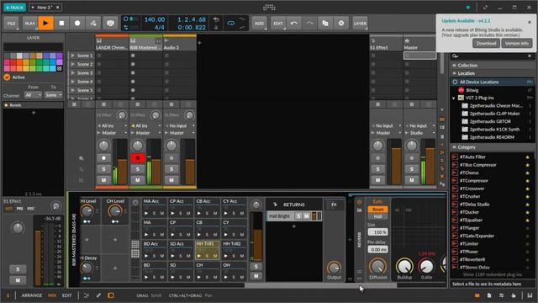The height and width of the screenshot is (303, 538).
Task: Open the To channel Same dropdown
Action: 53,95
